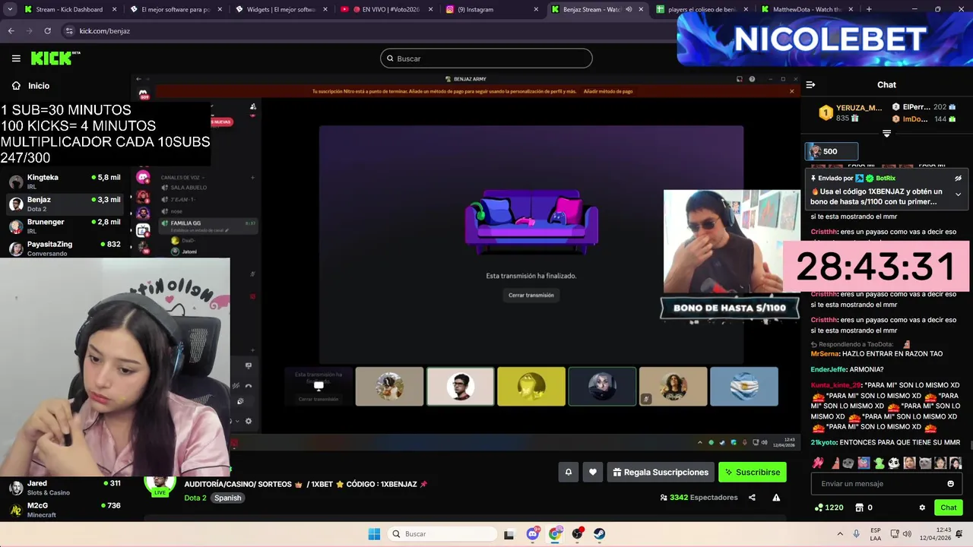
Task: Click the BotRix username in pinned message
Action: pyautogui.click(x=886, y=179)
